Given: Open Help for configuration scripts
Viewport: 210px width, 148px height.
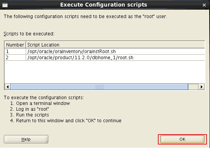Looking at the screenshot, I should tap(26, 139).
